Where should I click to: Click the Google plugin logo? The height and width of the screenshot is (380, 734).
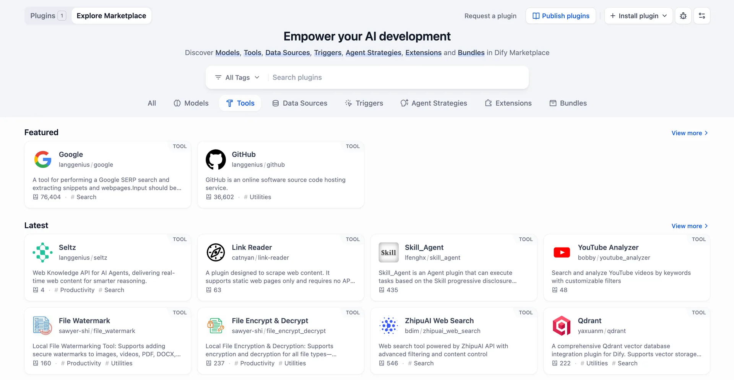(43, 159)
